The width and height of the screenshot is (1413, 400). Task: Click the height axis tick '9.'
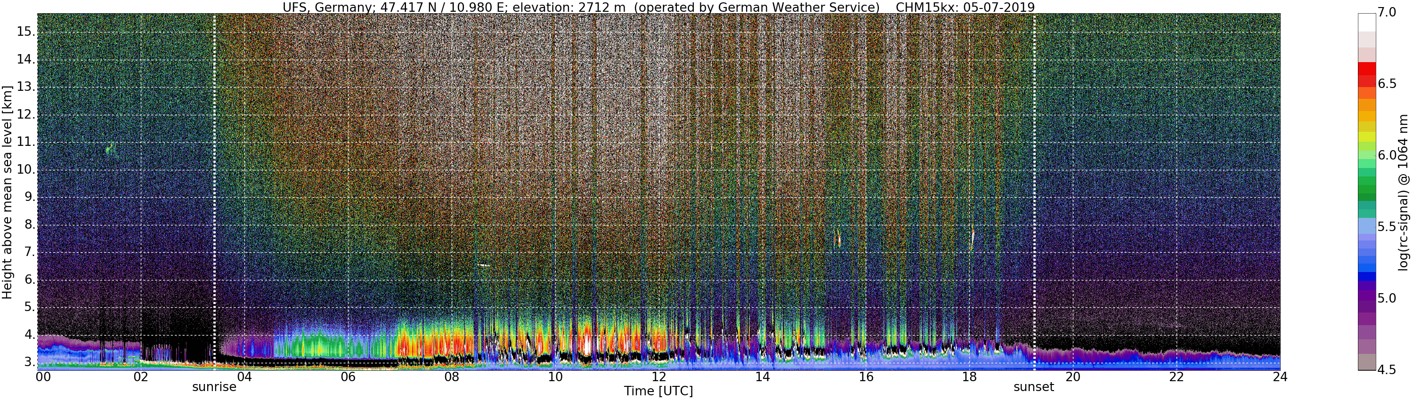(30, 197)
